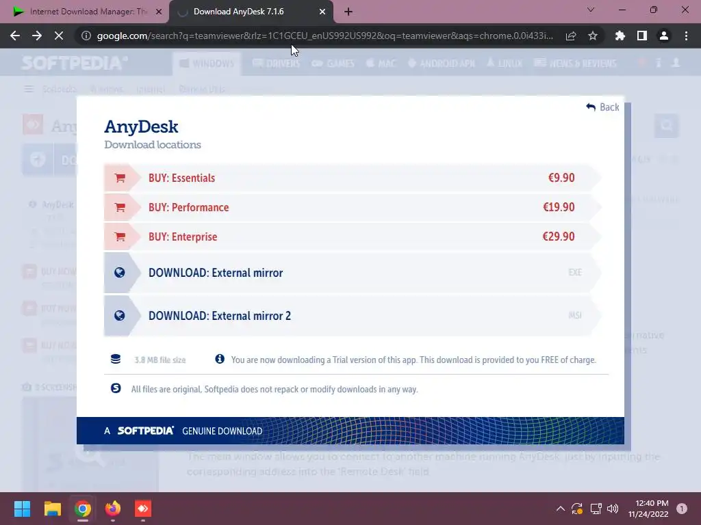Start DOWNLOAD: External mirror 2

point(220,316)
